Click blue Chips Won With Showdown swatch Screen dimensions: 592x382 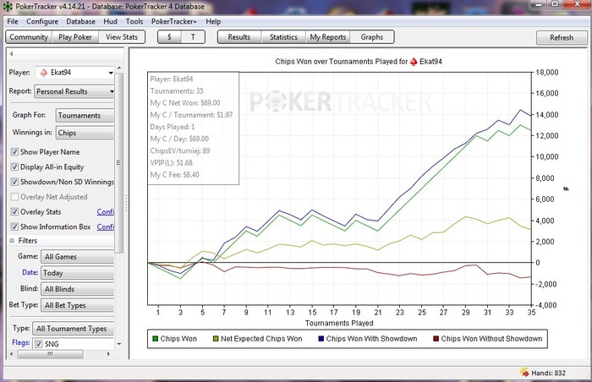(321, 339)
